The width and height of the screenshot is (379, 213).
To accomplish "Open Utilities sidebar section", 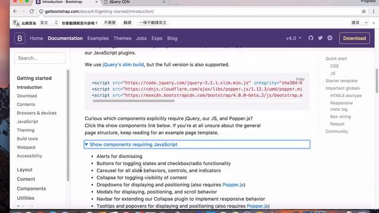I will click(25, 198).
